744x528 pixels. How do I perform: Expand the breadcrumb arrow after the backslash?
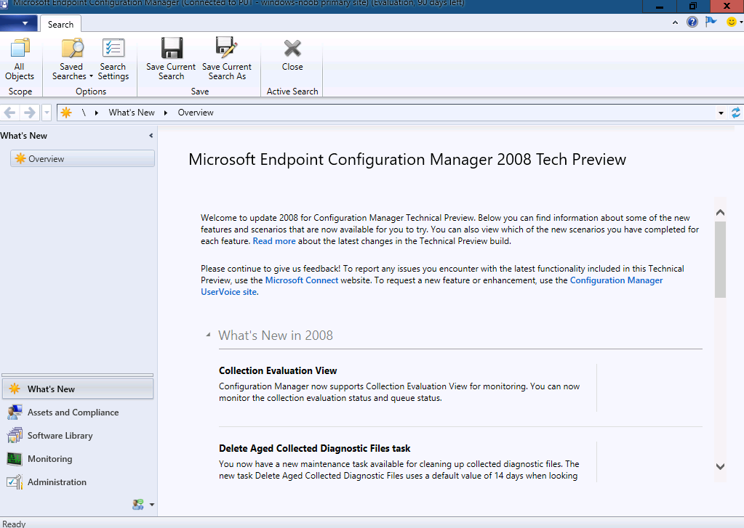[97, 113]
